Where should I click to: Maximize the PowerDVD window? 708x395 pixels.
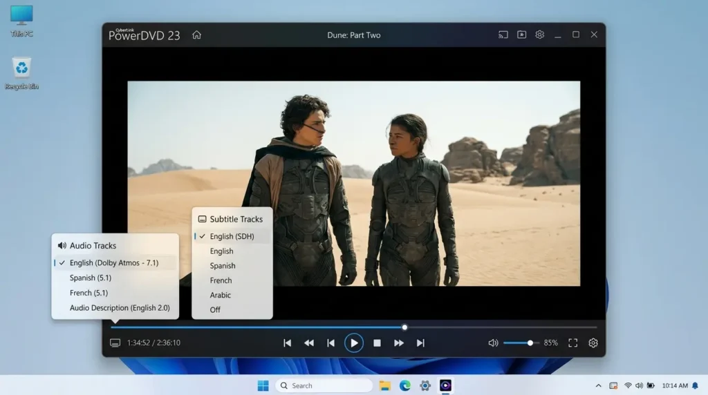pos(576,35)
